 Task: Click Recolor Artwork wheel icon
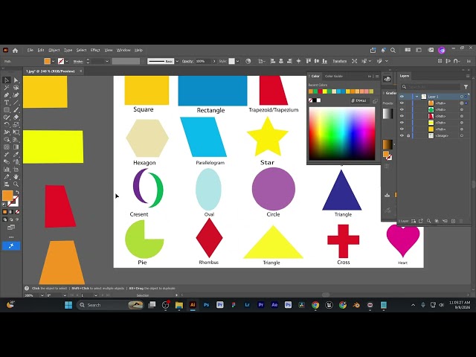point(248,61)
